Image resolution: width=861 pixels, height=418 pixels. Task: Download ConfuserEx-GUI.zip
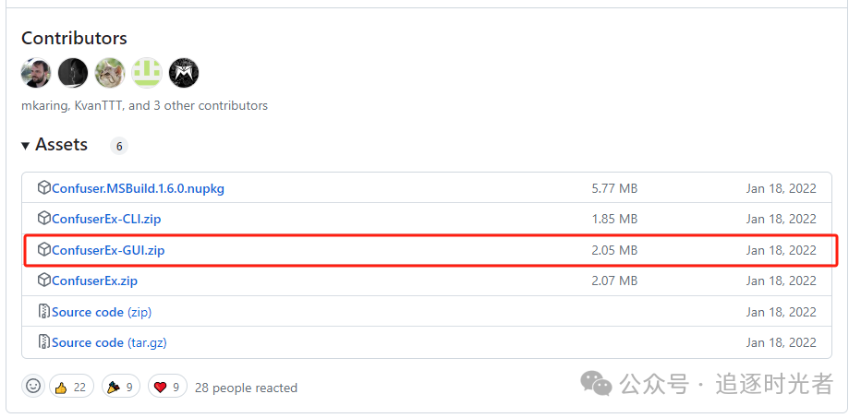[108, 250]
